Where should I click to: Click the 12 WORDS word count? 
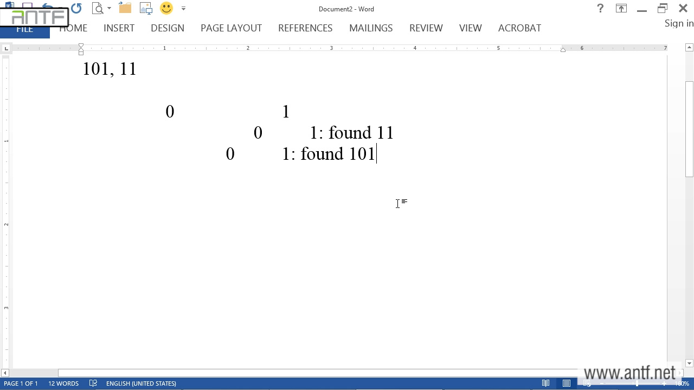(63, 383)
